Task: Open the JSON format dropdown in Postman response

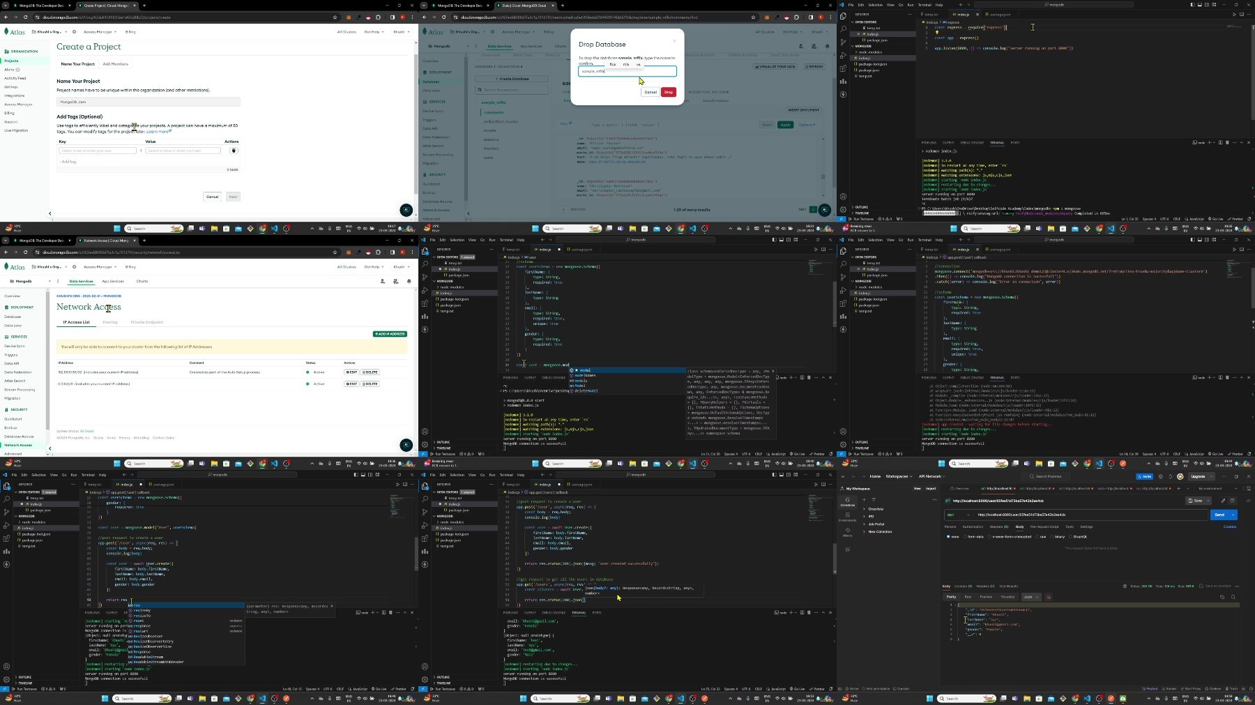Action: click(1030, 597)
